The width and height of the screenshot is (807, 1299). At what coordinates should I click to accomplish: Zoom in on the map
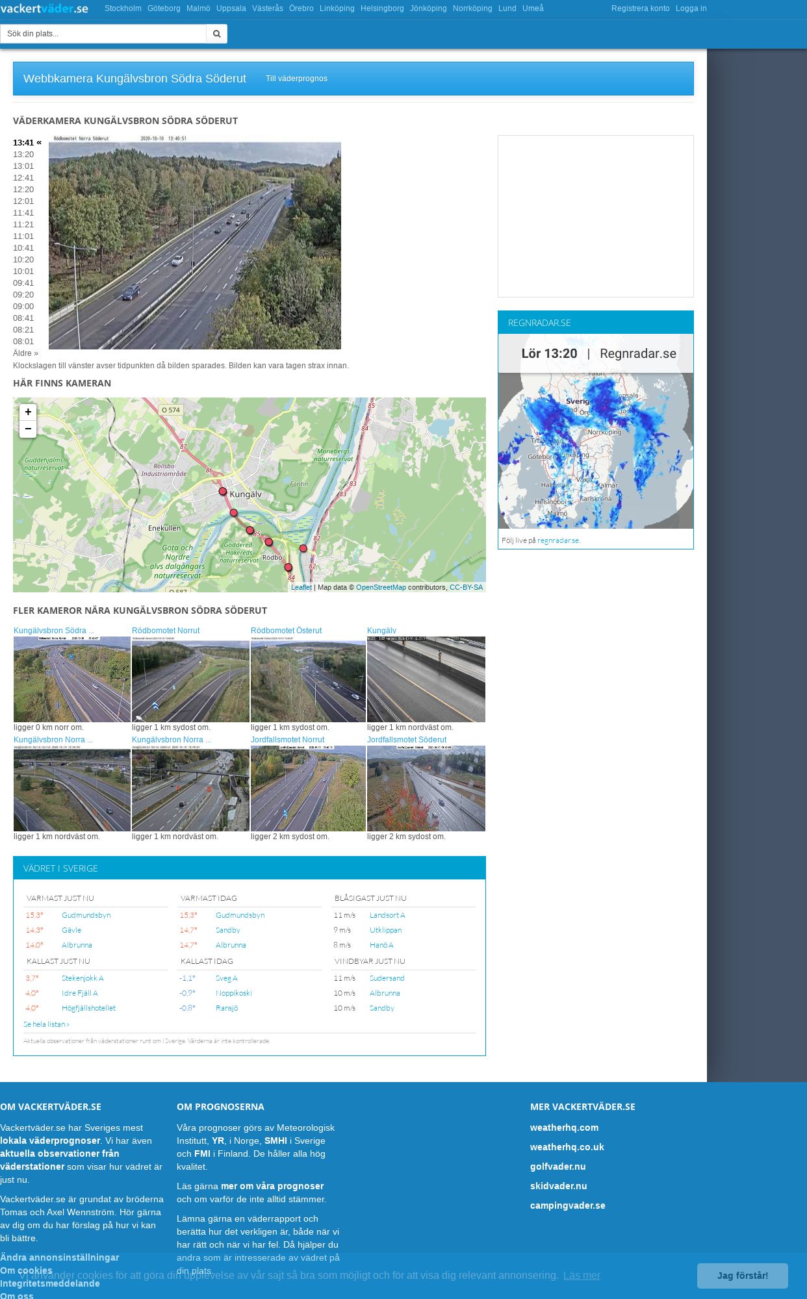(x=28, y=412)
